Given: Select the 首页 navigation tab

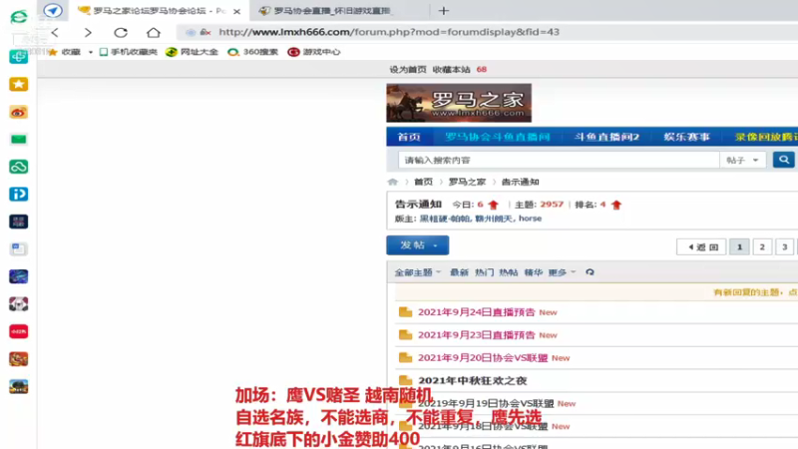Looking at the screenshot, I should click(x=409, y=137).
